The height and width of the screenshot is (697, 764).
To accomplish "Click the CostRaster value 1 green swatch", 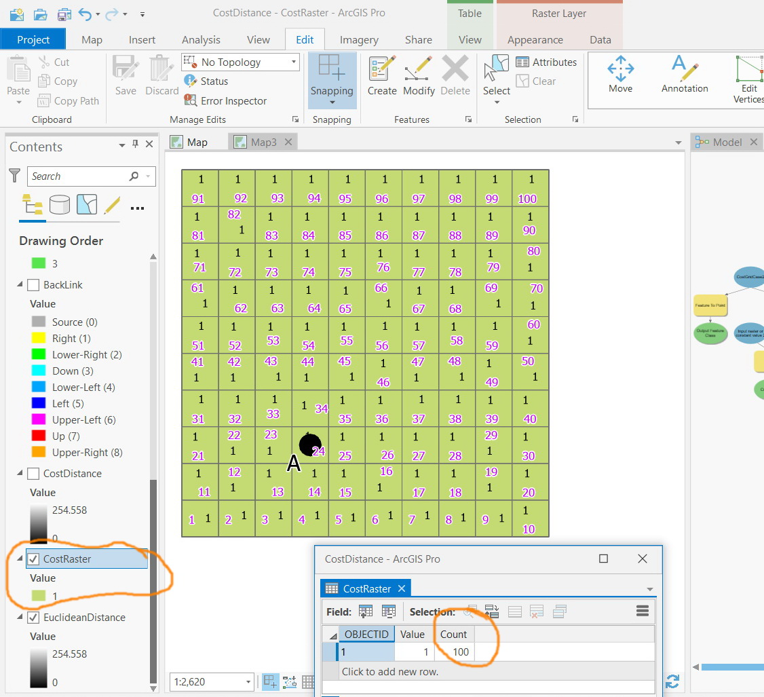I will (39, 595).
